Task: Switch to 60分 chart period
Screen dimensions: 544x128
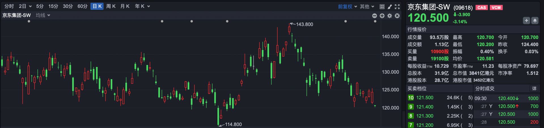Action: 82,6
